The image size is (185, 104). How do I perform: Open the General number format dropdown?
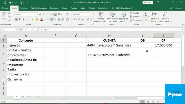[92, 14]
